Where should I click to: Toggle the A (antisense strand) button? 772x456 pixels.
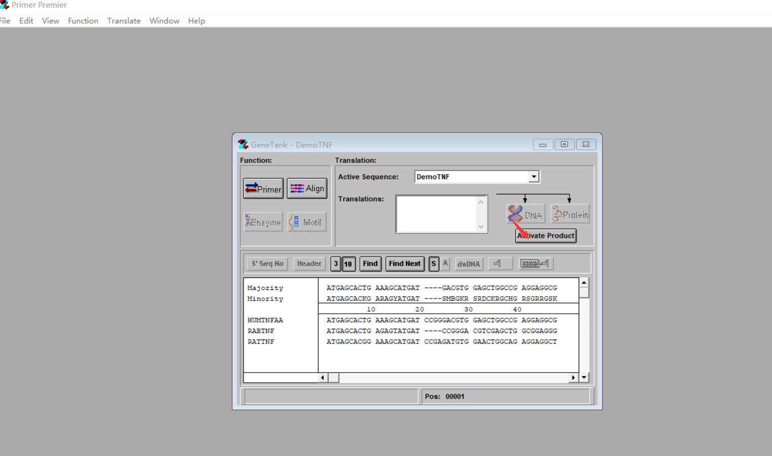coord(445,264)
